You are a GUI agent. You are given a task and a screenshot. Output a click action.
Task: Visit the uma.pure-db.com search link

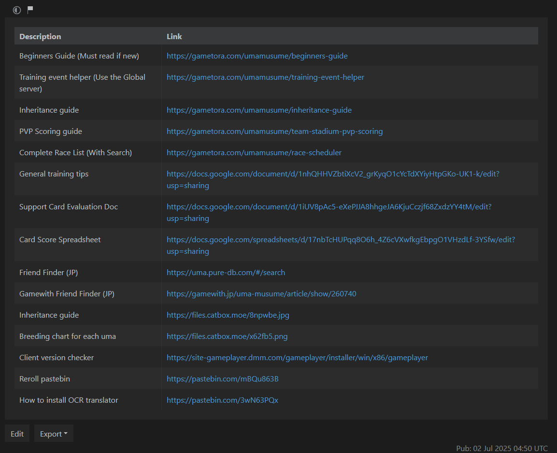point(226,272)
